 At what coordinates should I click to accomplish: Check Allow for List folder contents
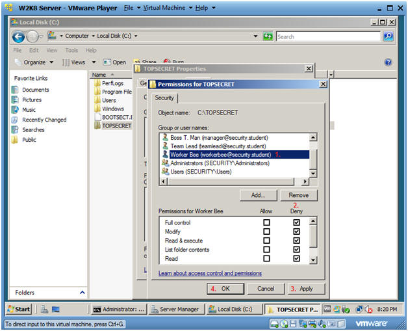(x=266, y=250)
